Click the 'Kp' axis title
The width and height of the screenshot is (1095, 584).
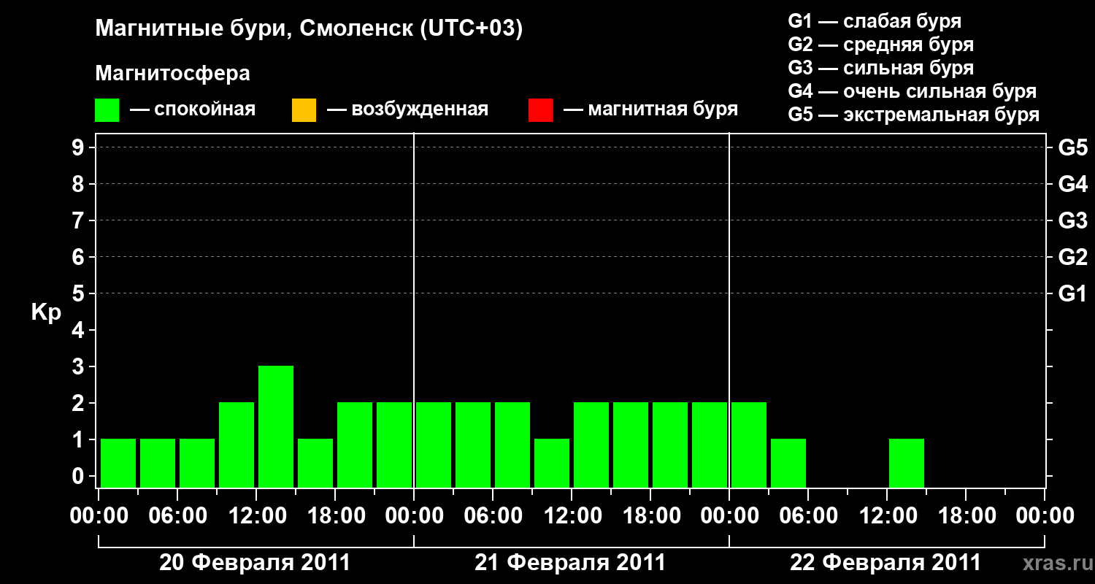click(x=46, y=312)
